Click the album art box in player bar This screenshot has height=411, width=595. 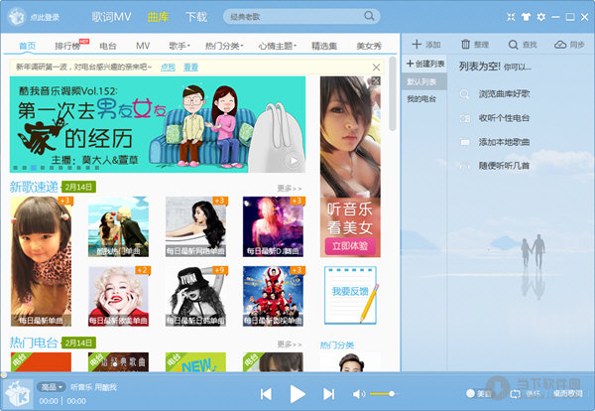pos(18,393)
